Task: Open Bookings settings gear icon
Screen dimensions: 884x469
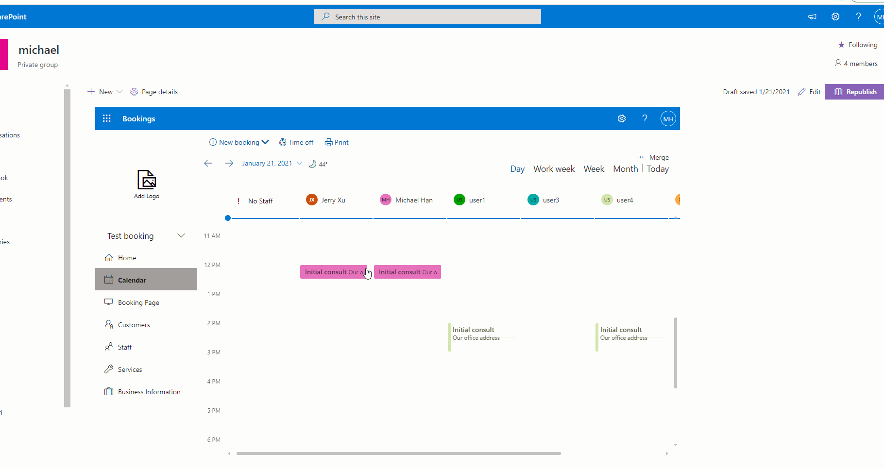Action: [622, 118]
